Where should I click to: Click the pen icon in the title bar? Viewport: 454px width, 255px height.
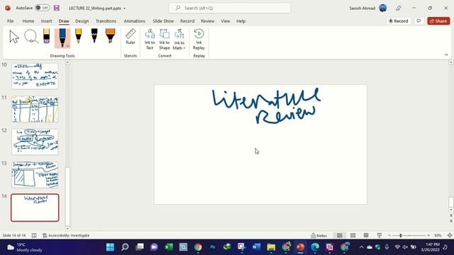click(x=399, y=8)
